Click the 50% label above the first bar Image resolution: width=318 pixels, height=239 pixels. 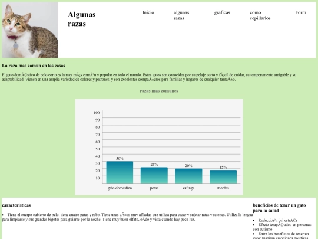point(120,159)
